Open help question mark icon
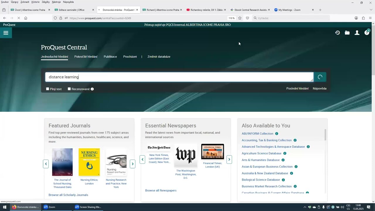This screenshot has height=211, width=375. pos(367,33)
